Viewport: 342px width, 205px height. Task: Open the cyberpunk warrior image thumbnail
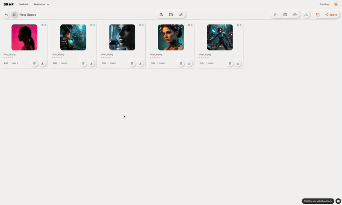coord(220,37)
